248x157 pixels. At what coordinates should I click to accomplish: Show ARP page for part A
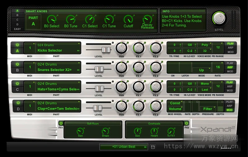point(230,48)
